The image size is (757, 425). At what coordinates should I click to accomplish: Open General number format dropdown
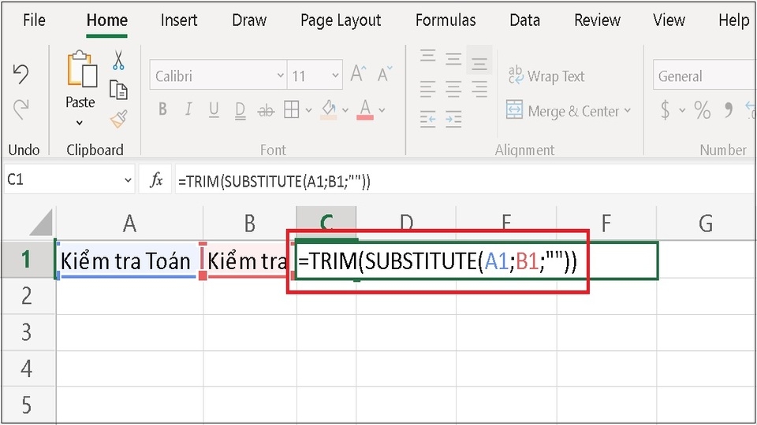(x=704, y=76)
